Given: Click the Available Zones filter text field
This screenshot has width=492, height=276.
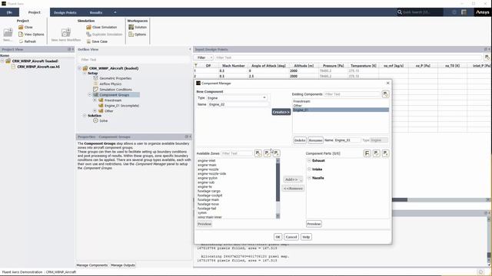Looking at the screenshot, I should [x=237, y=153].
